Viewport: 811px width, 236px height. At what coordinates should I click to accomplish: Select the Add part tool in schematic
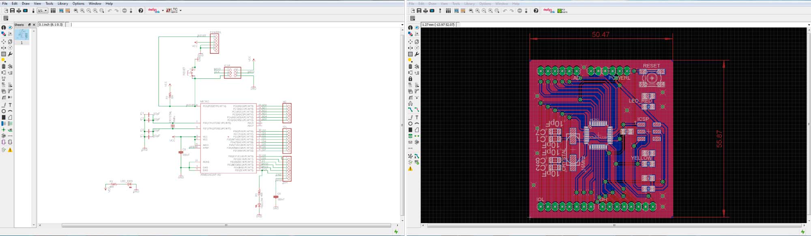(x=10, y=66)
